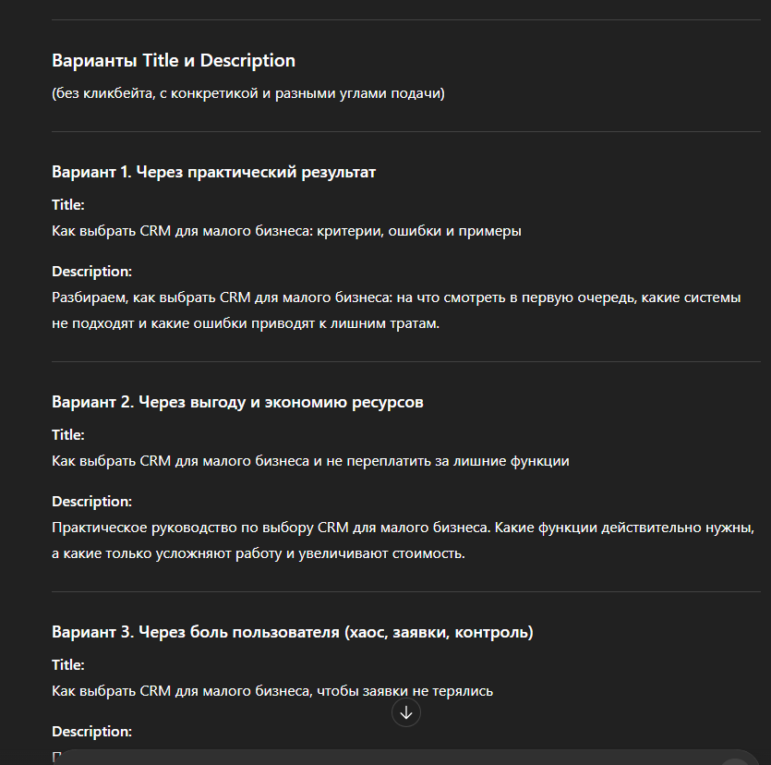Click the 'Description:' label under Вариант 3
This screenshot has height=765, width=771.
(x=92, y=732)
